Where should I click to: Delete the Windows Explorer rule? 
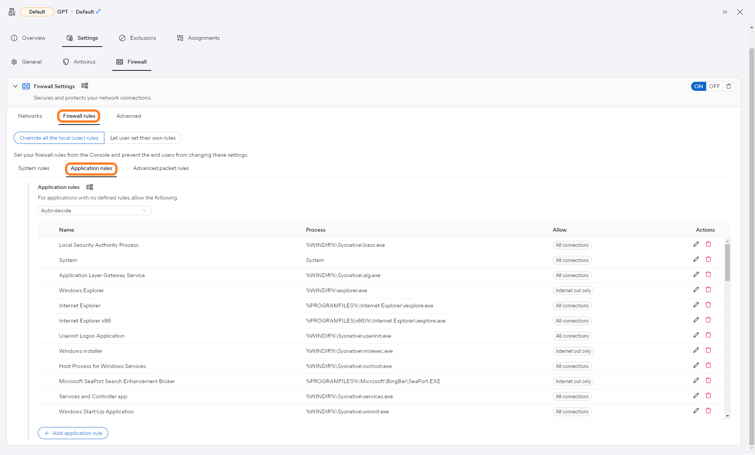[708, 290]
